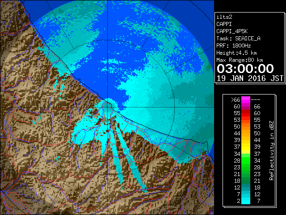Click the 'Max Range:80 km' text
This screenshot has height=215, width=286.
point(240,60)
